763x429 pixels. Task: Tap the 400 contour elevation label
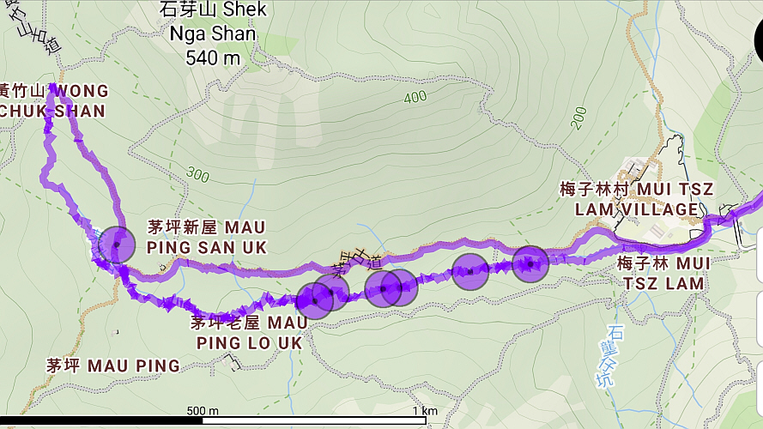coord(415,97)
